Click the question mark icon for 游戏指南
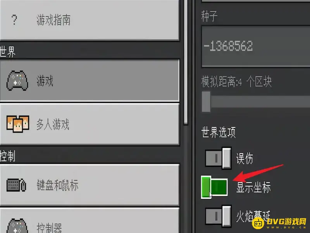Image resolution: width=310 pixels, height=233 pixels. (x=14, y=20)
